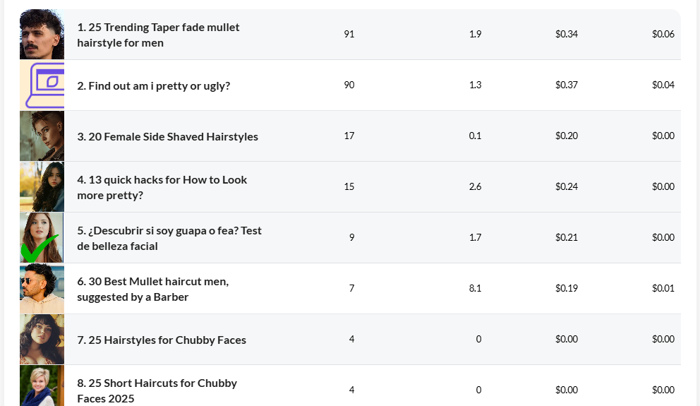Click the Taper fade mullet post thumbnail
This screenshot has height=406, width=700.
click(42, 35)
